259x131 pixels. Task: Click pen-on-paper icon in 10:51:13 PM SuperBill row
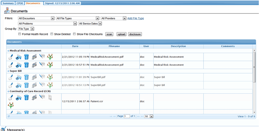(42, 85)
